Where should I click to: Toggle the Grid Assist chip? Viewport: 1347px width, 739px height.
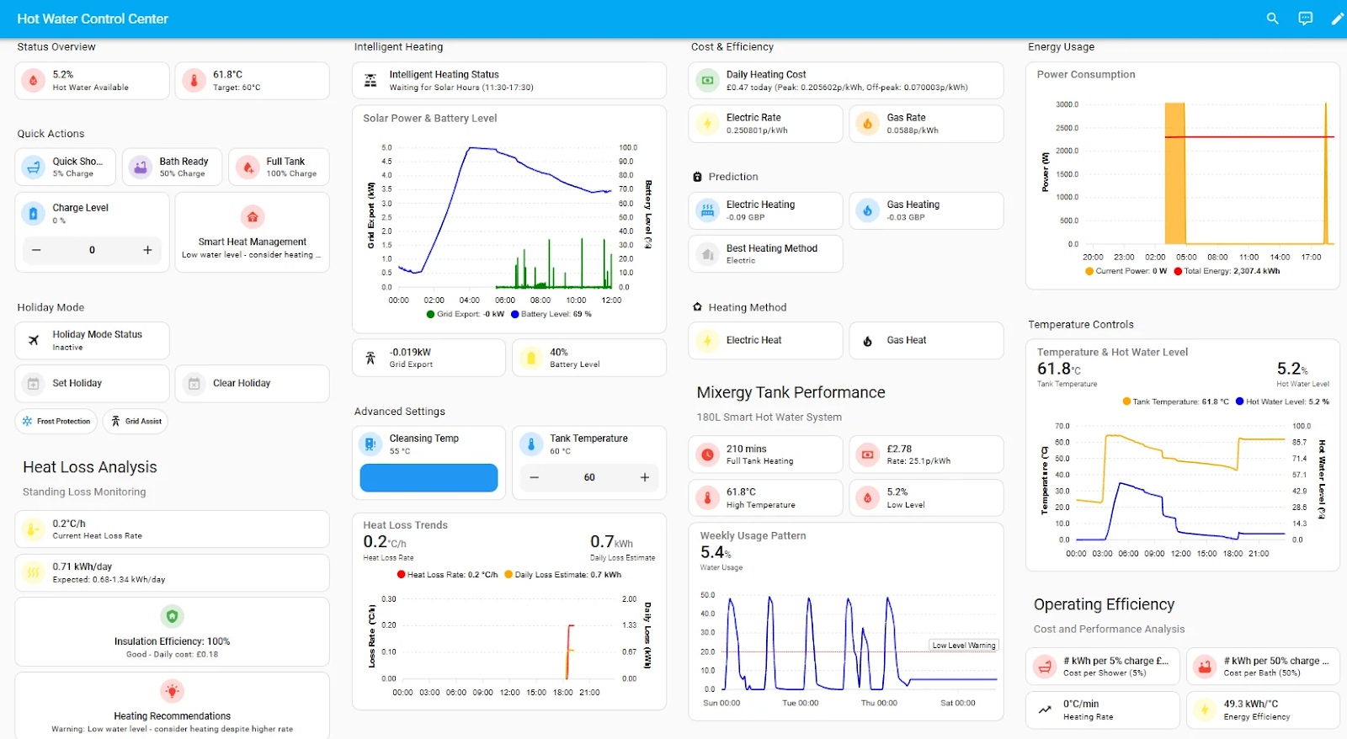click(136, 421)
